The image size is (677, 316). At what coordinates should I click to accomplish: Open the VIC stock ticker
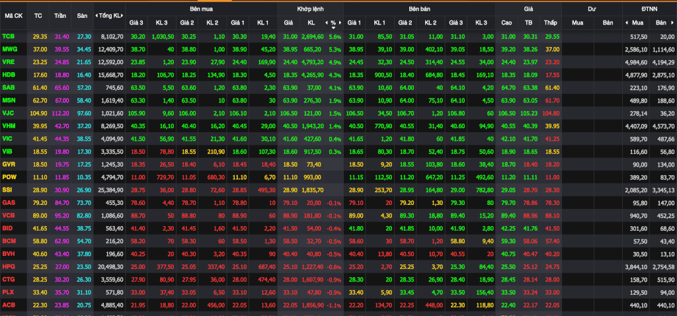coord(7,139)
